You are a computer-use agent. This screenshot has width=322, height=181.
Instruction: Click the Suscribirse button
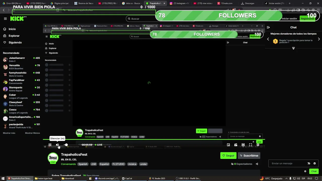[x=249, y=156]
